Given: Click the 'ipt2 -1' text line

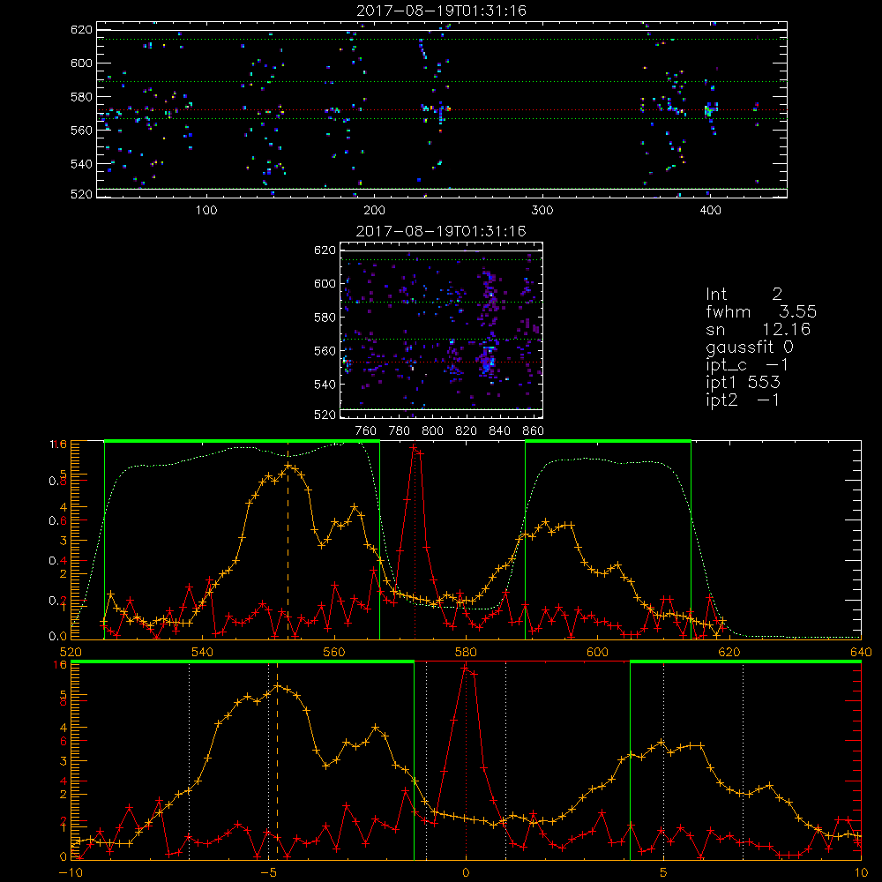Looking at the screenshot, I should (743, 400).
